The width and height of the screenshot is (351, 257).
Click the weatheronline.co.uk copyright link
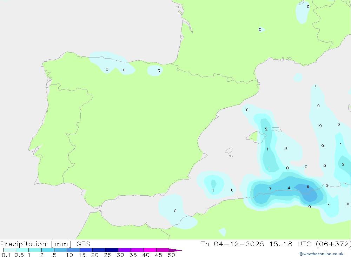pyautogui.click(x=322, y=254)
